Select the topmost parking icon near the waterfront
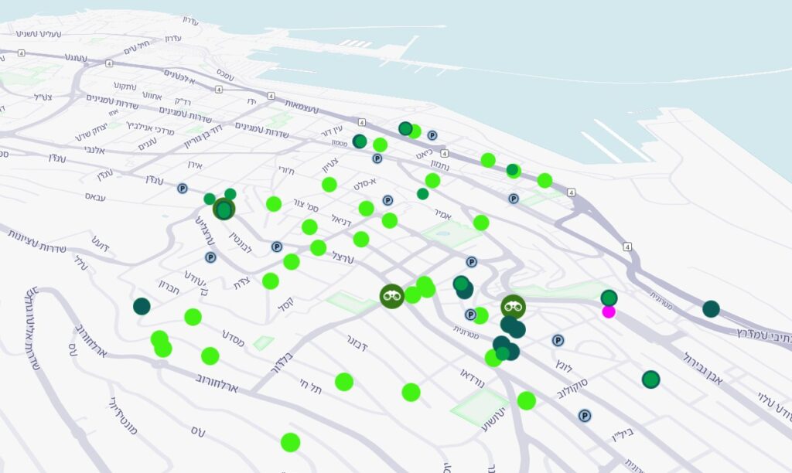The height and width of the screenshot is (473, 792). tap(432, 134)
